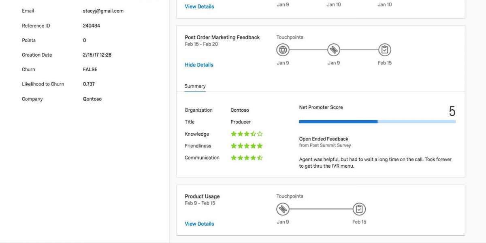Select the clipboard touchpoint in Product Usage
Screen dimensions: 486x243
(x=359, y=209)
